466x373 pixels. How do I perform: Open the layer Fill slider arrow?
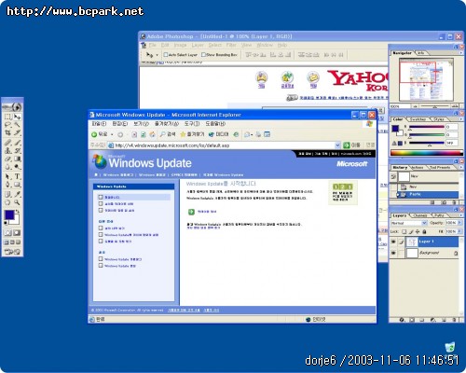(459, 231)
